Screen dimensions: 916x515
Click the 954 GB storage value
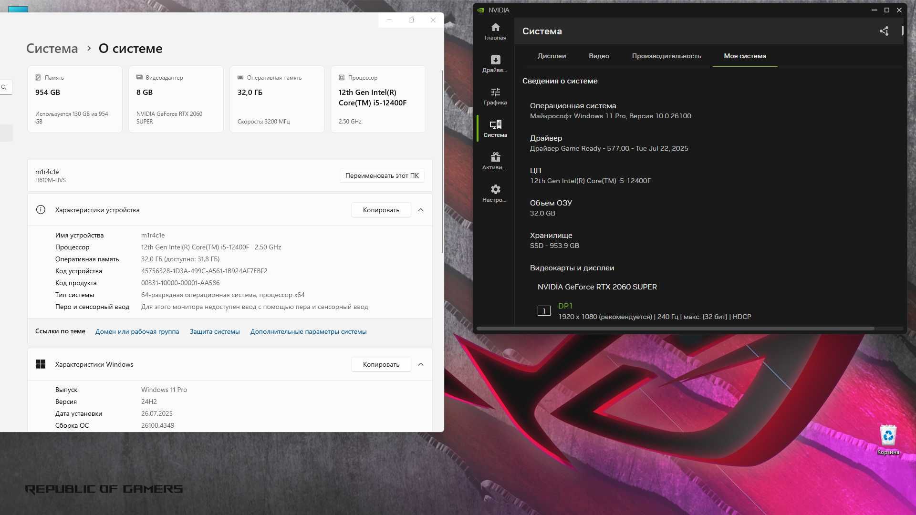click(x=48, y=93)
